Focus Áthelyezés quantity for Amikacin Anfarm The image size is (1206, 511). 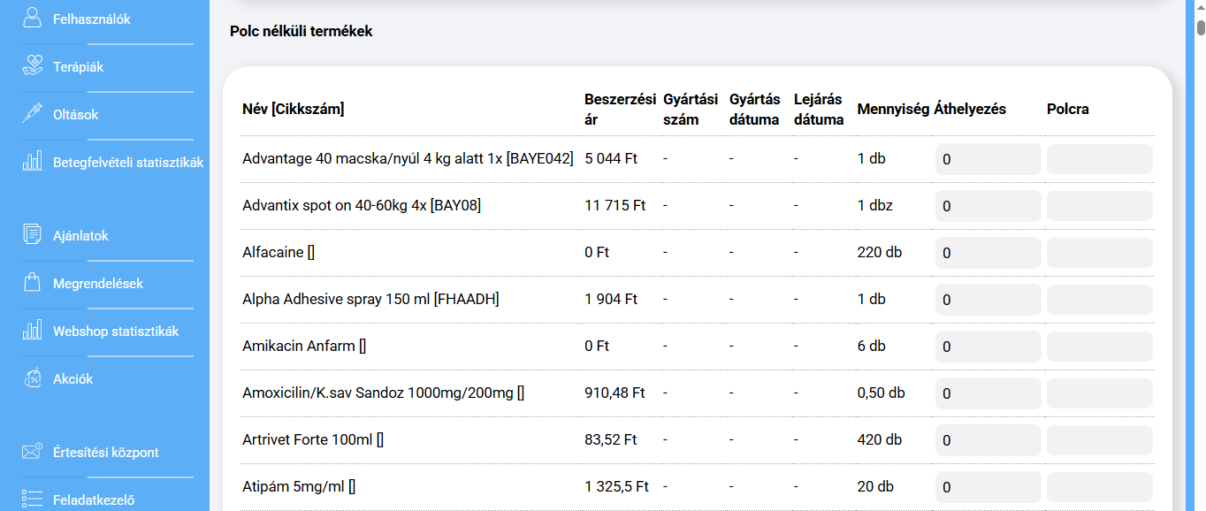988,347
